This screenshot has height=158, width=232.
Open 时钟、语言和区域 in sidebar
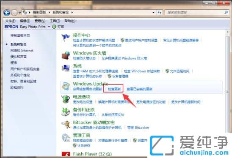click(23, 81)
